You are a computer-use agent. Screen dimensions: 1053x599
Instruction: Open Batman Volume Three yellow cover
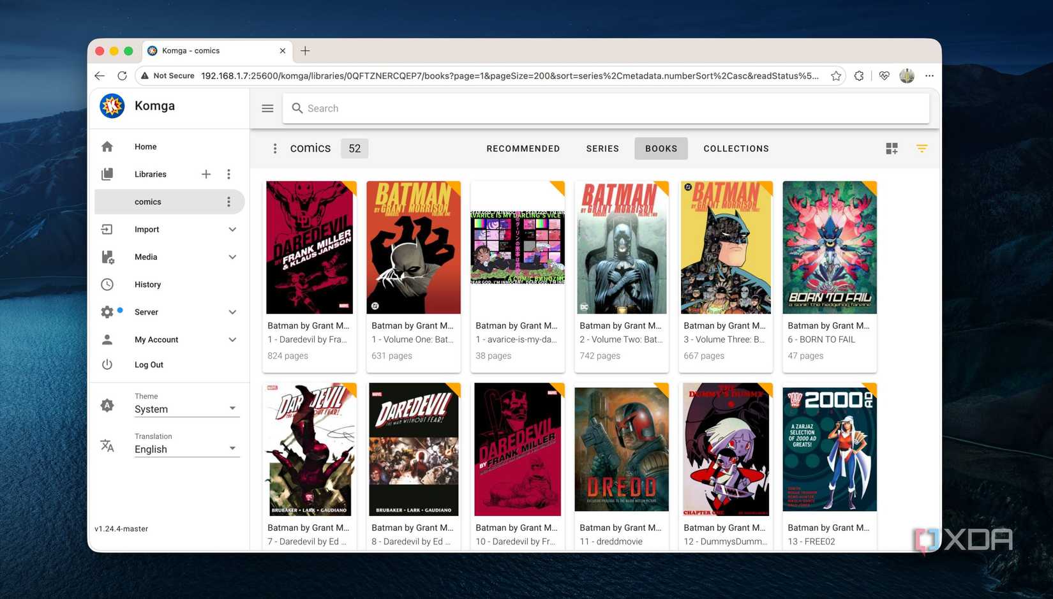pyautogui.click(x=726, y=248)
